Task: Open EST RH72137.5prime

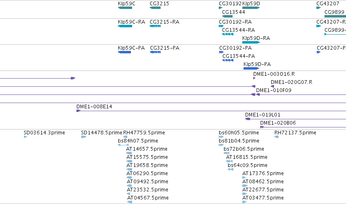Action: 276,137
